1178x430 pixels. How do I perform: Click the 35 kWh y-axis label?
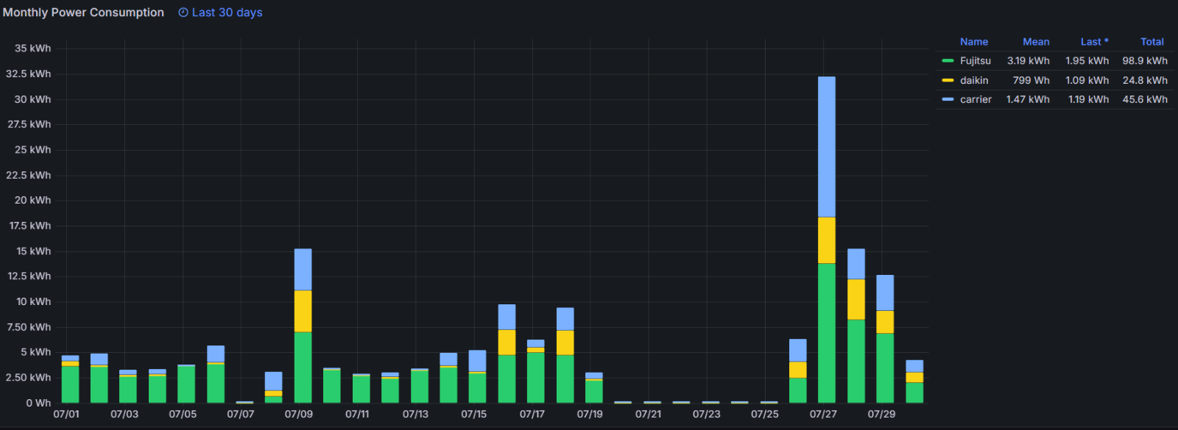(32, 49)
